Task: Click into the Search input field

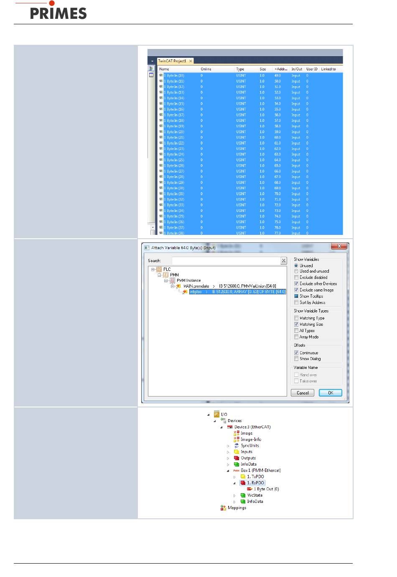Action: tap(226, 260)
